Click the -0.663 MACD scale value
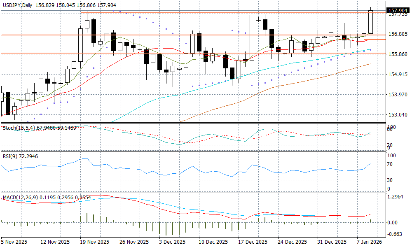 (x=396, y=234)
